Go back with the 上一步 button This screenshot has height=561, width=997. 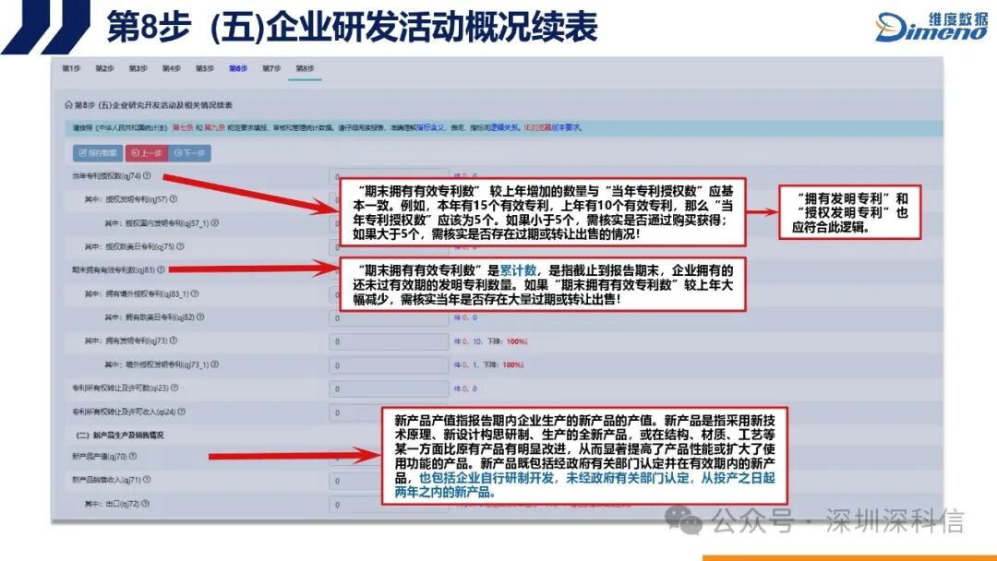(x=147, y=153)
